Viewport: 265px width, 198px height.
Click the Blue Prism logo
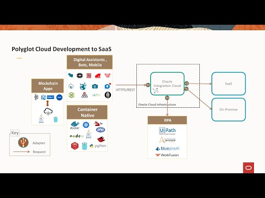167,148
